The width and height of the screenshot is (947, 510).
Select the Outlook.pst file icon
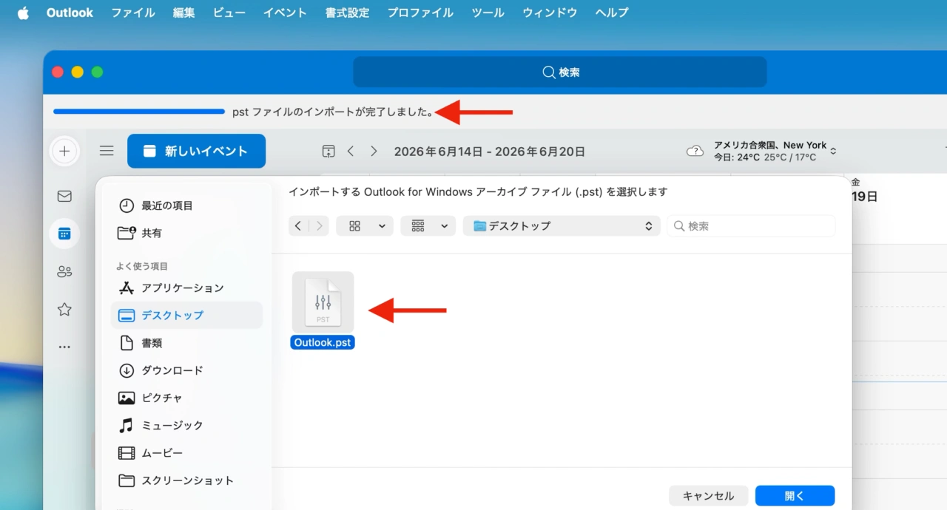click(x=323, y=302)
